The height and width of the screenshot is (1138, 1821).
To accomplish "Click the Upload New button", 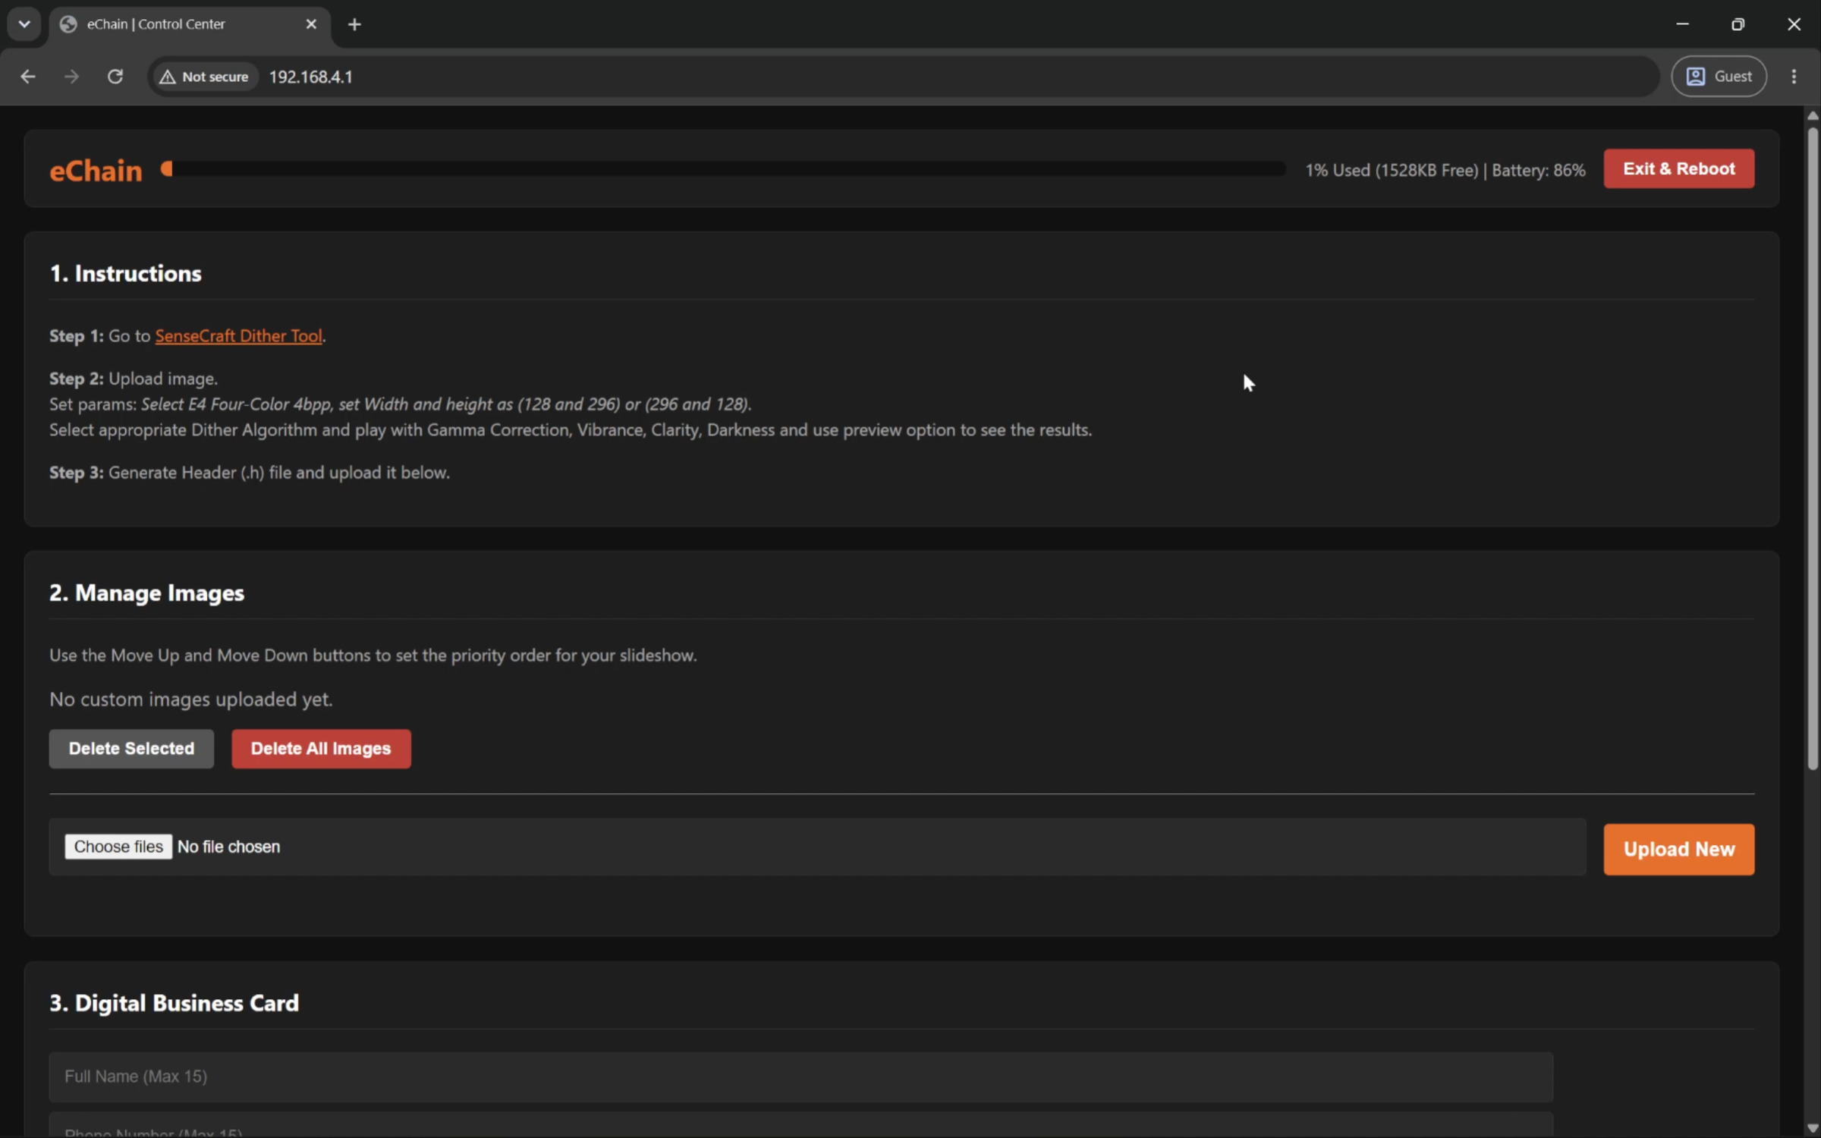I will (1678, 849).
